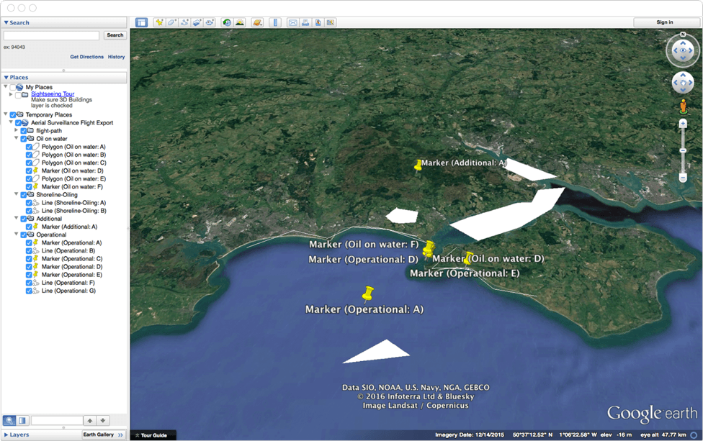Viewport: 703px width, 441px height.
Task: Uncheck Marker (Oil on water: D) checkbox
Action: 29,171
